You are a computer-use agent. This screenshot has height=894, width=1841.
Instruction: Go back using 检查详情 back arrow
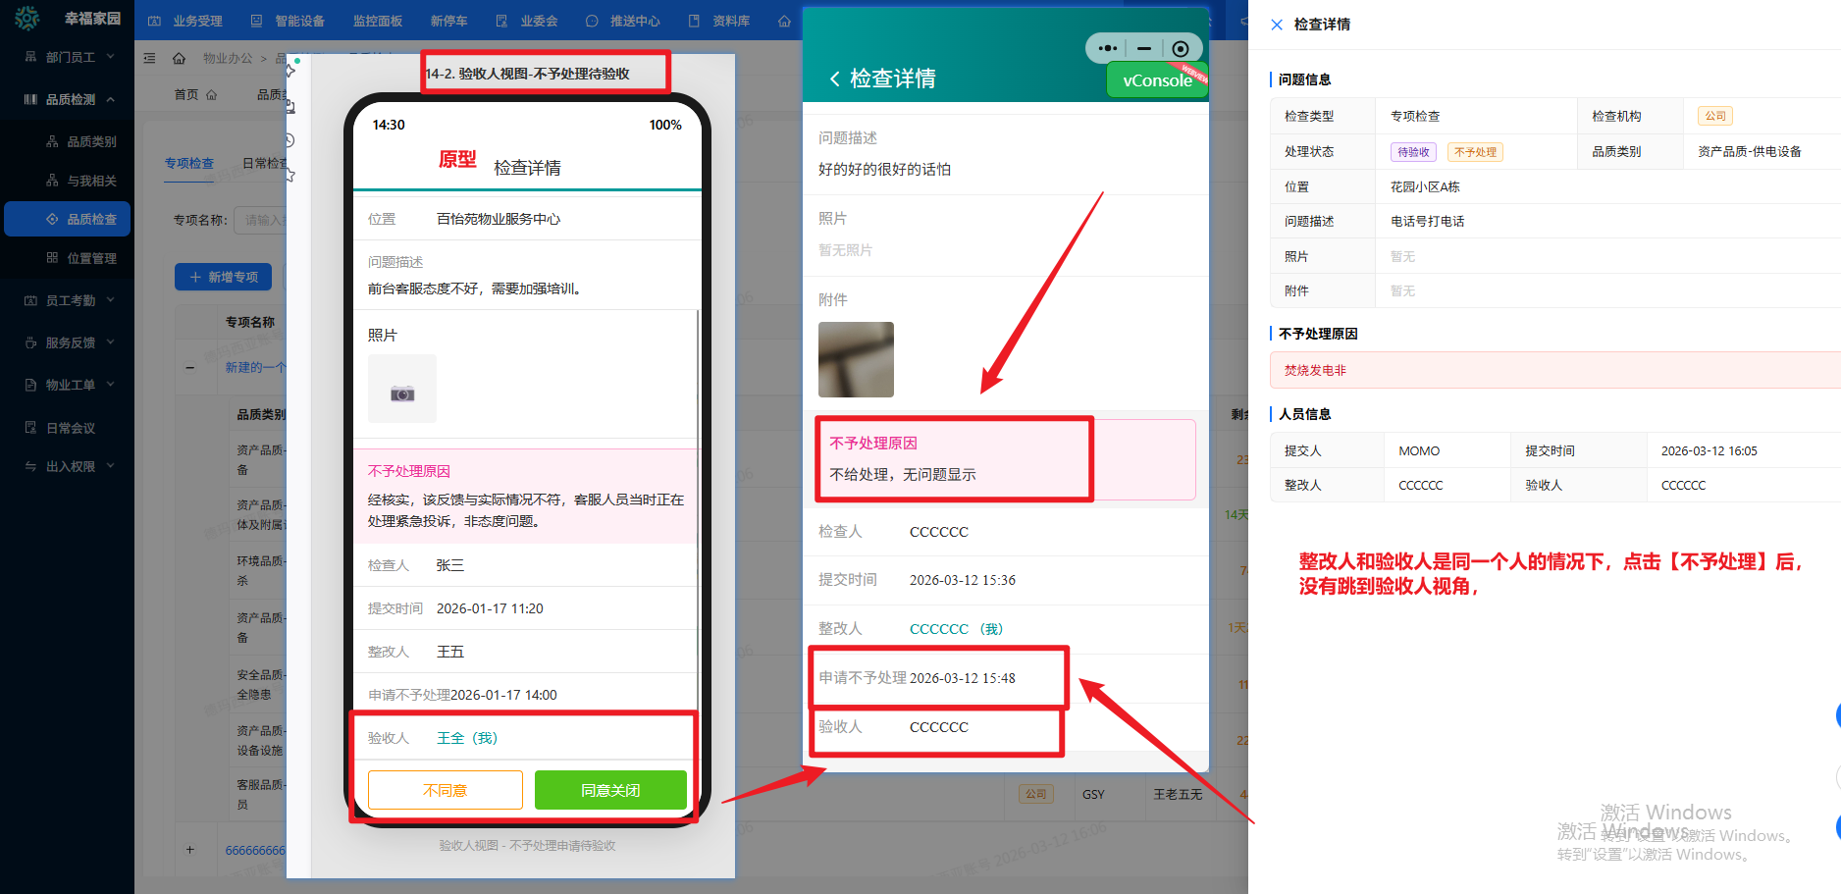pos(834,79)
